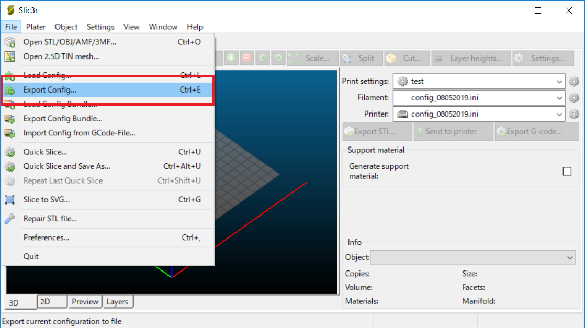Click the Slic3r logo in the title bar
Image resolution: width=585 pixels, height=328 pixels.
tap(11, 10)
